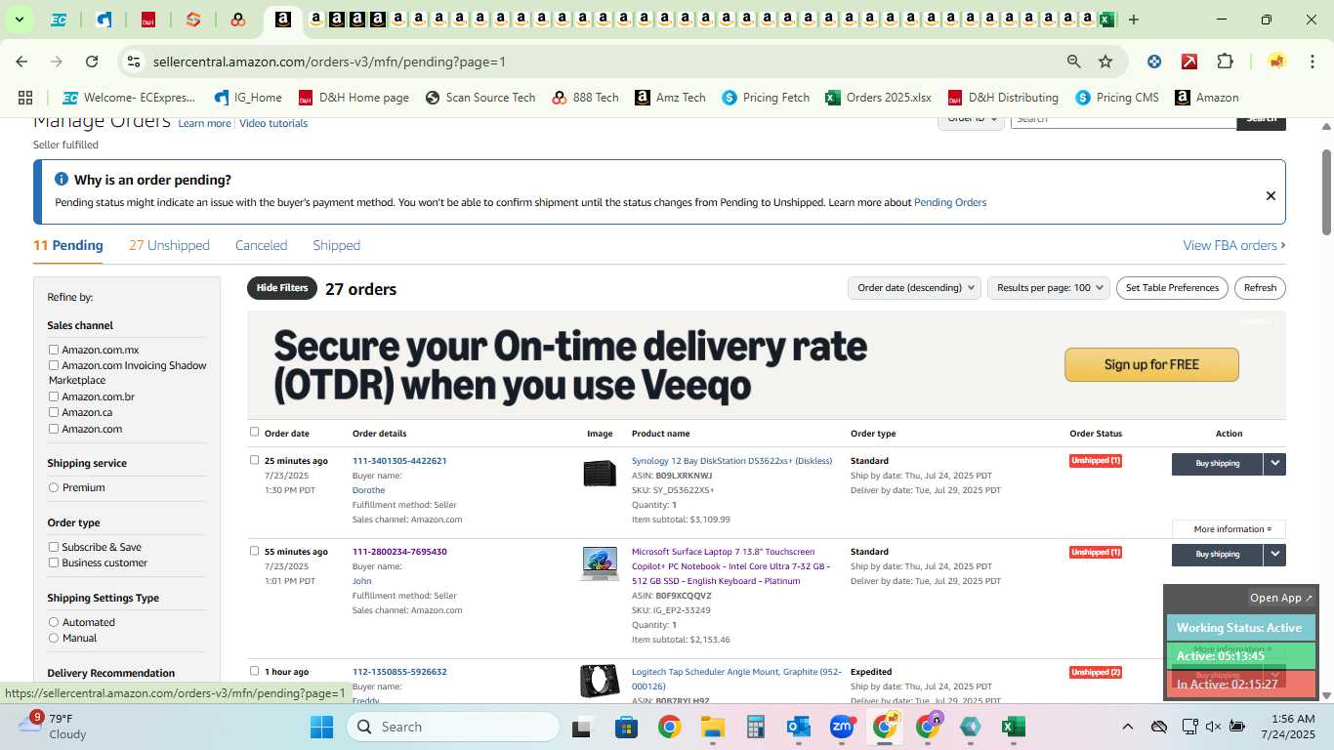Viewport: 1334px width, 750px height.
Task: Buy shipping for Synology DiskStation order
Action: click(1217, 464)
